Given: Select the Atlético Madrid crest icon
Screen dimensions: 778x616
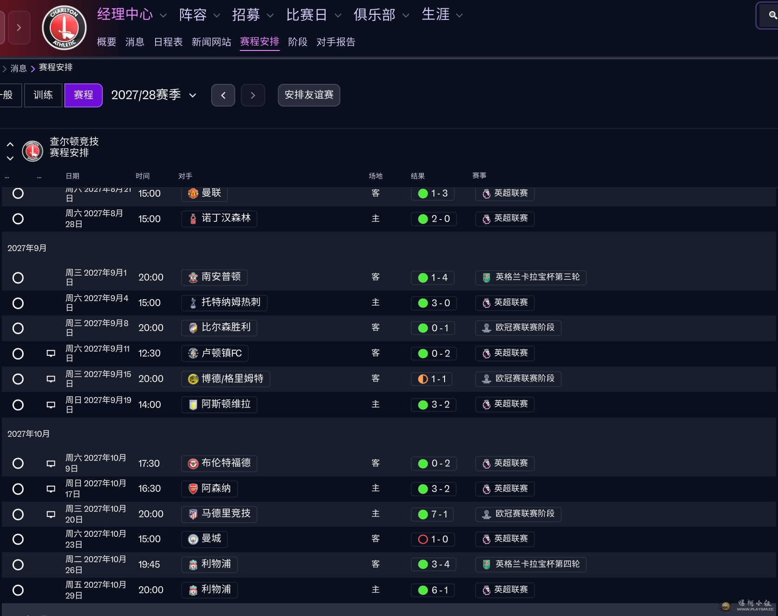Looking at the screenshot, I should pos(193,514).
